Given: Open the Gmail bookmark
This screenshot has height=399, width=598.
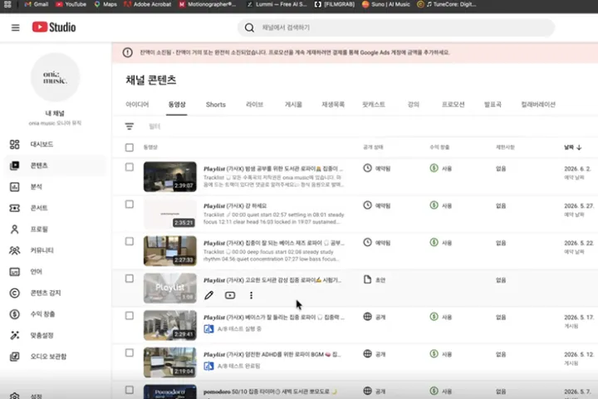Looking at the screenshot, I should [37, 4].
